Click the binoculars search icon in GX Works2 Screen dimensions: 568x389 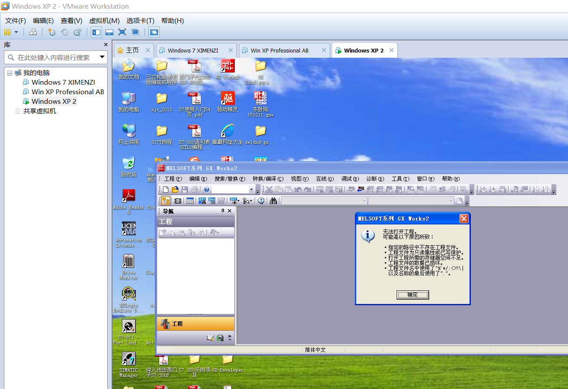click(x=273, y=201)
